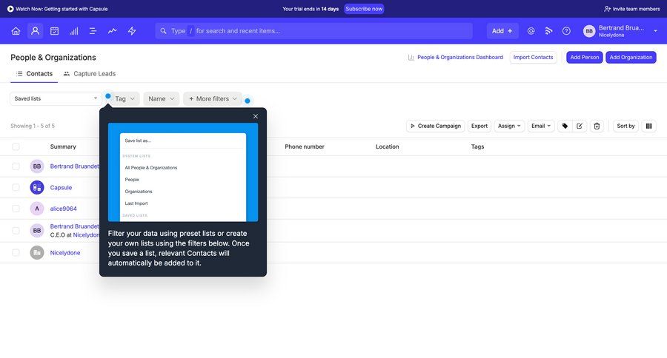Open the Saved lists dropdown

(x=56, y=98)
